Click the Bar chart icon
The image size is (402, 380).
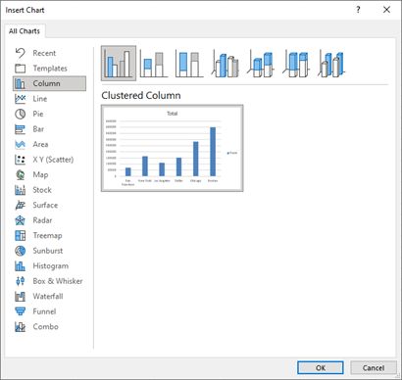coord(20,129)
